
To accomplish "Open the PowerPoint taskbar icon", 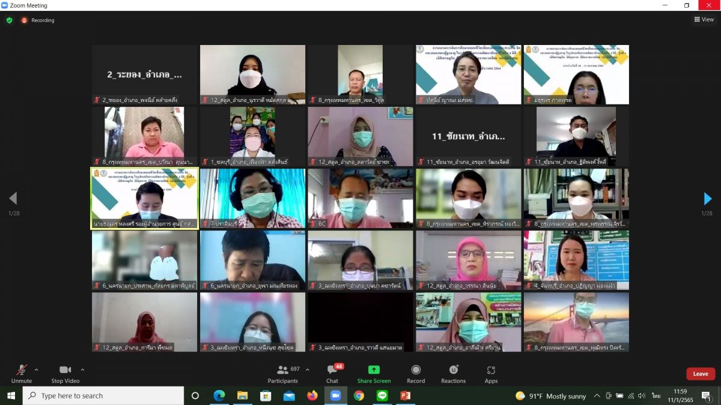I will 405,395.
